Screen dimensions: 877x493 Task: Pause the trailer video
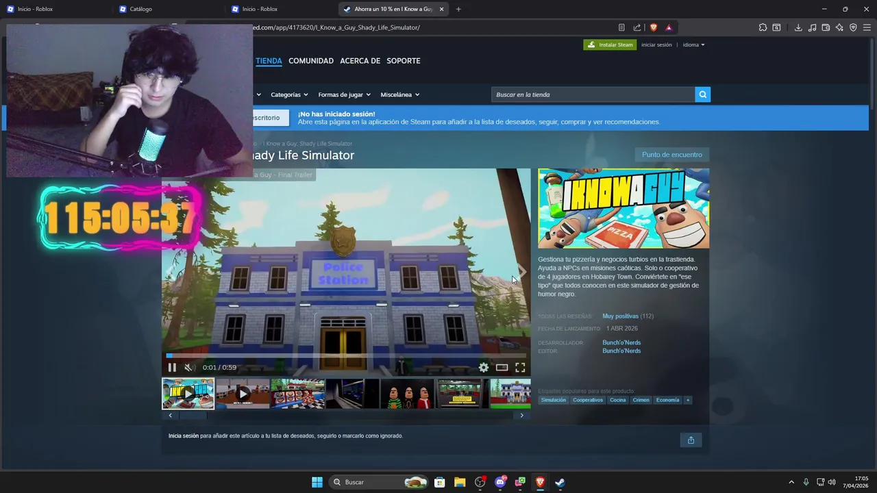pos(172,368)
